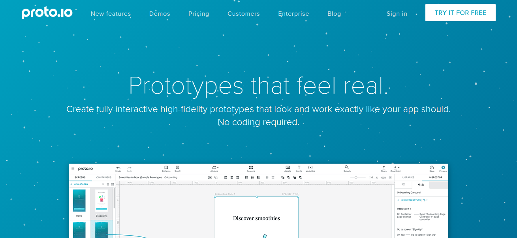This screenshot has width=517, height=238.
Task: Click the Redo arrow in the editor toolbar
Action: (x=129, y=168)
